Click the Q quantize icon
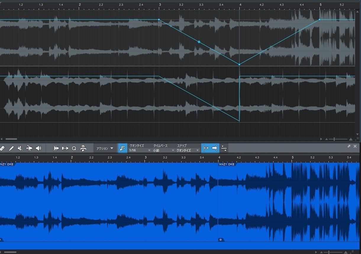This screenshot has height=254, width=361. pyautogui.click(x=74, y=148)
